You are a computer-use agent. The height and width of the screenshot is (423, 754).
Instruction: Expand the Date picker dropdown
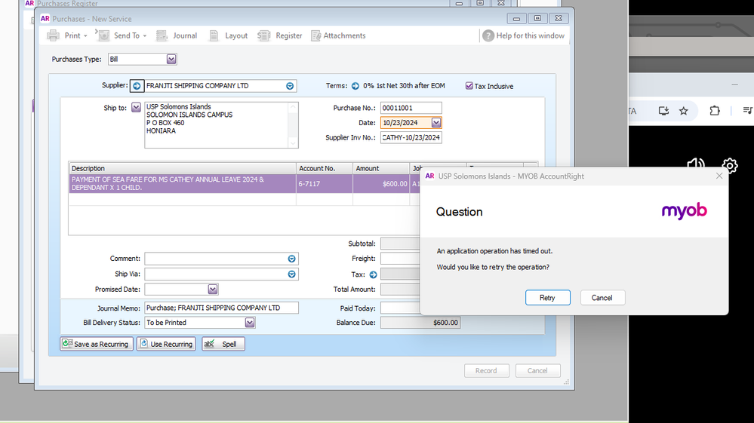click(x=436, y=123)
